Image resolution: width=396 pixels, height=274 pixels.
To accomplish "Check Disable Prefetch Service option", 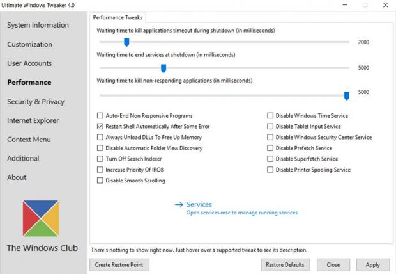I will 270,148.
